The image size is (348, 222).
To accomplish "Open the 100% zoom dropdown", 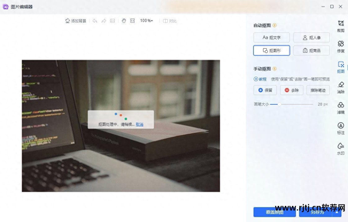I will click(x=147, y=21).
